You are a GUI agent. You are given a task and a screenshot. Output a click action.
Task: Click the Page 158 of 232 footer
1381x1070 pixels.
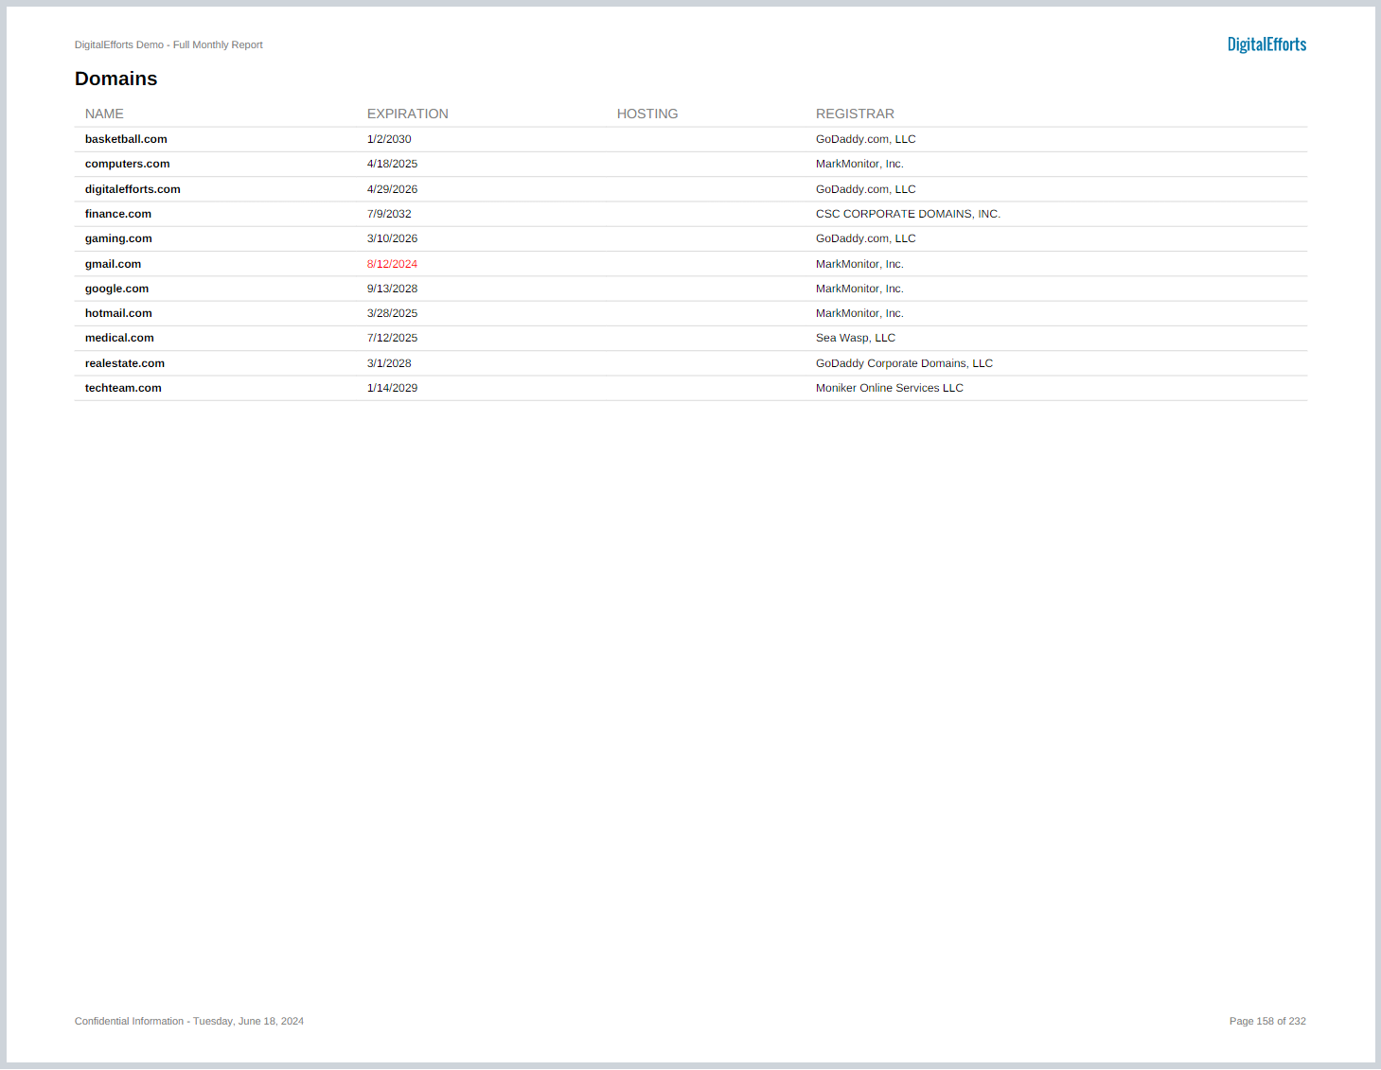[1267, 1021]
